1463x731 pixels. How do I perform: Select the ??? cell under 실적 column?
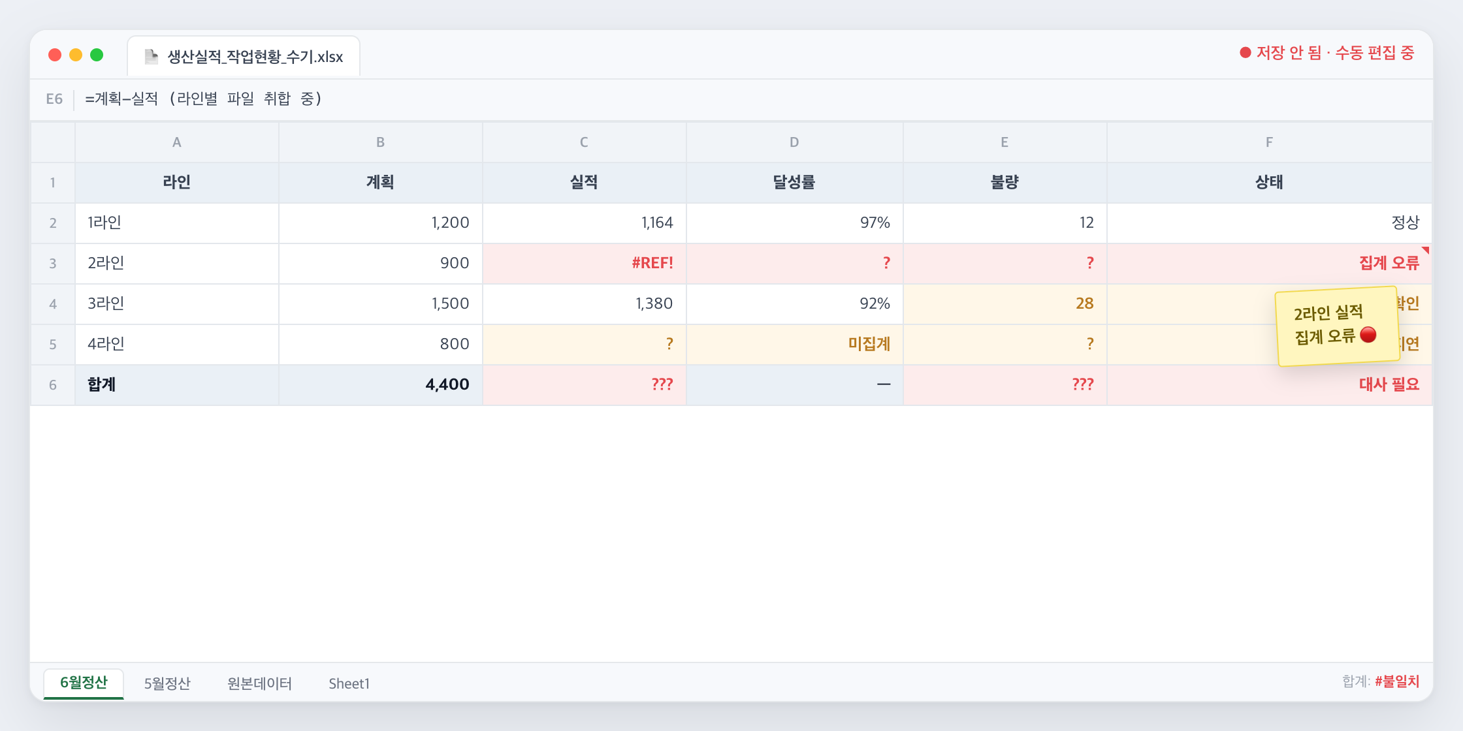(585, 385)
